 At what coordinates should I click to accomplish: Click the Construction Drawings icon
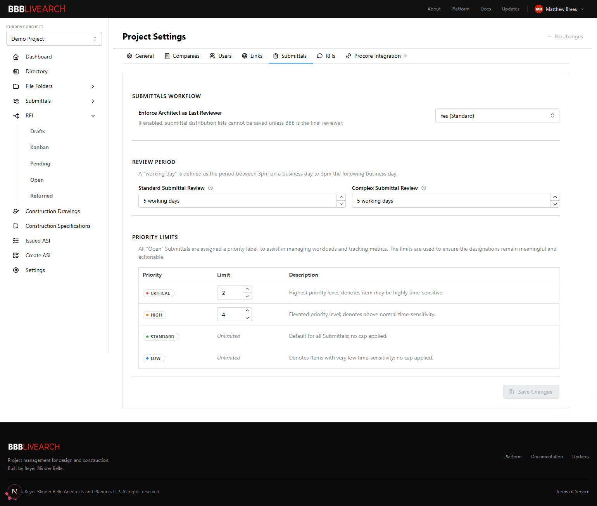pos(16,211)
